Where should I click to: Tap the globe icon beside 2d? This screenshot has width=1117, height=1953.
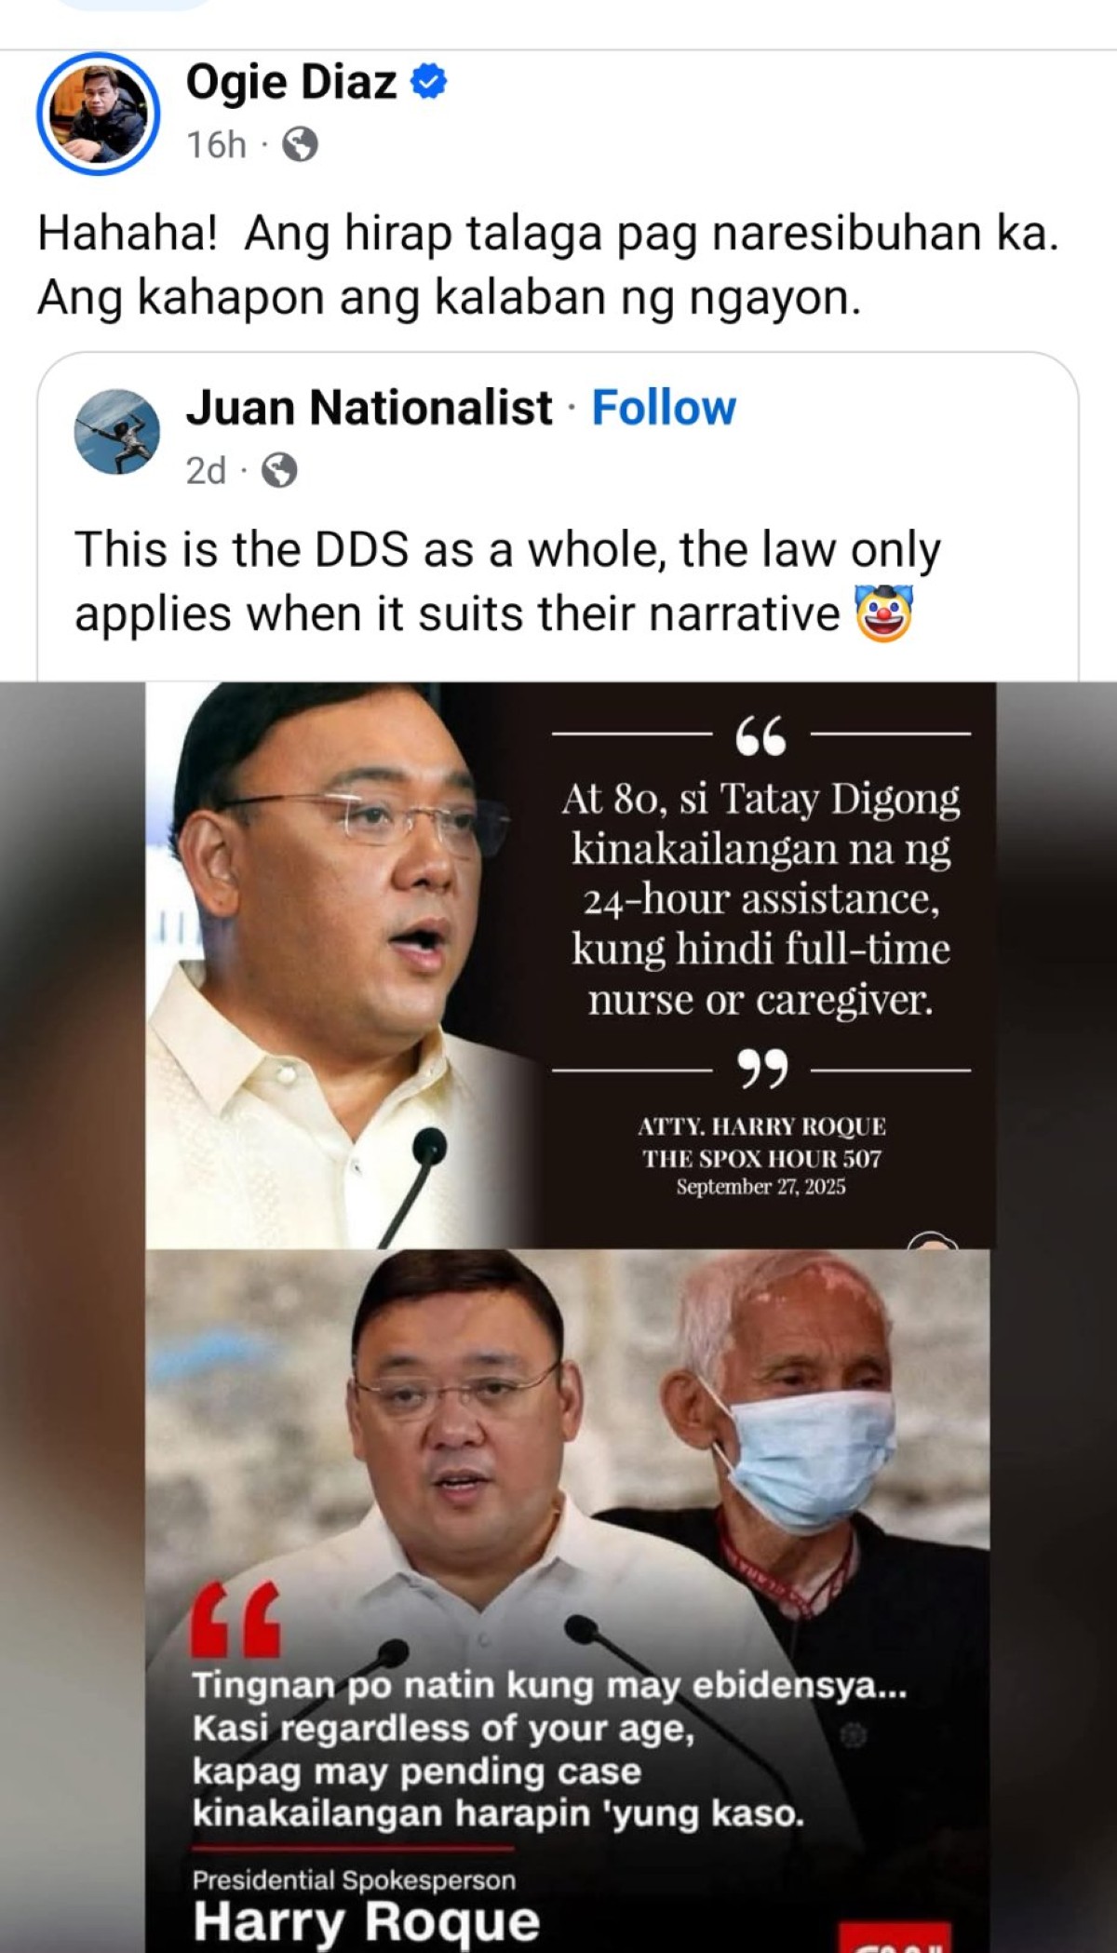click(279, 471)
